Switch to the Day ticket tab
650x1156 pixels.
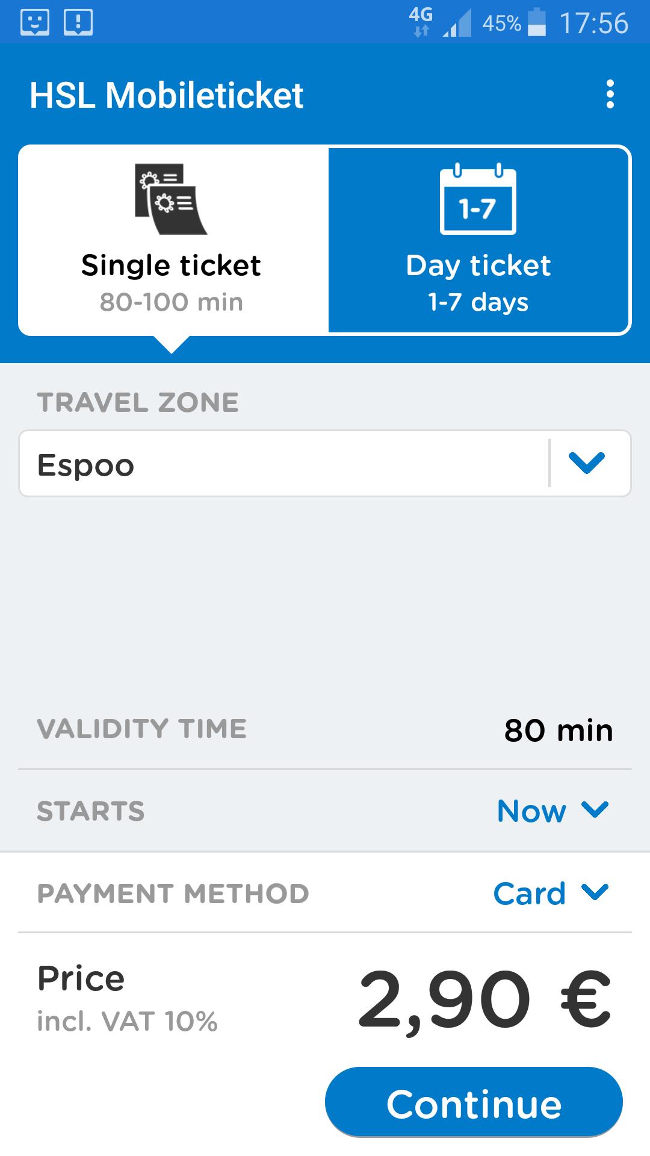tap(479, 240)
